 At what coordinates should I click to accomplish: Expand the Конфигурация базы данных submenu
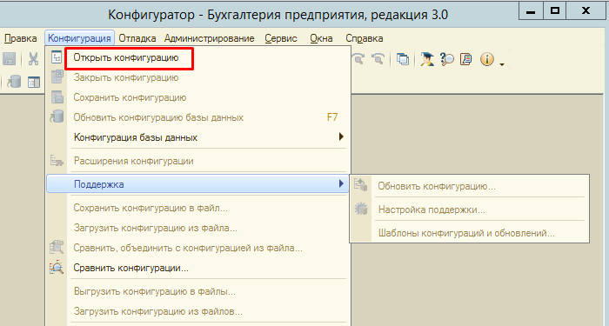198,137
